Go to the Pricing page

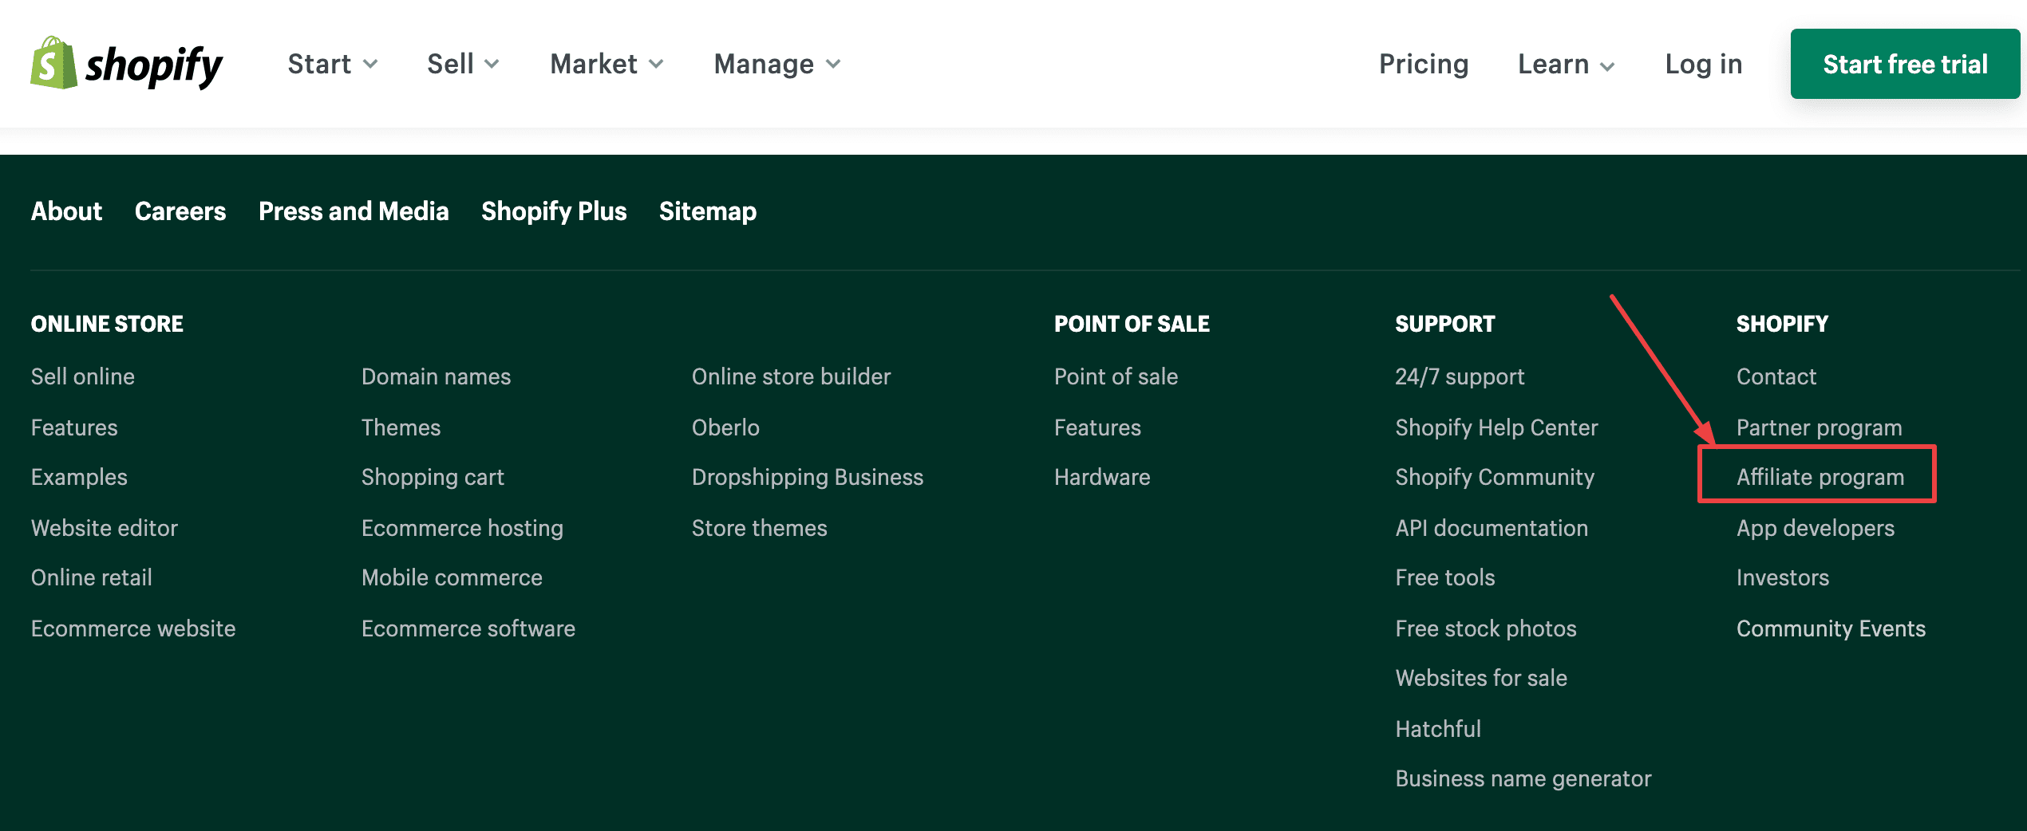pos(1424,64)
